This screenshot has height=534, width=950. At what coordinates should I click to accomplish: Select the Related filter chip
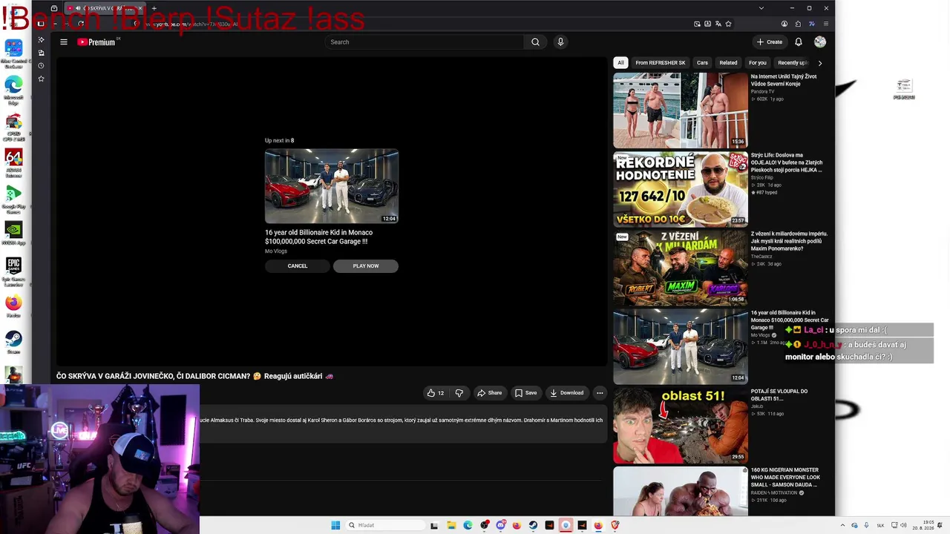click(x=728, y=63)
